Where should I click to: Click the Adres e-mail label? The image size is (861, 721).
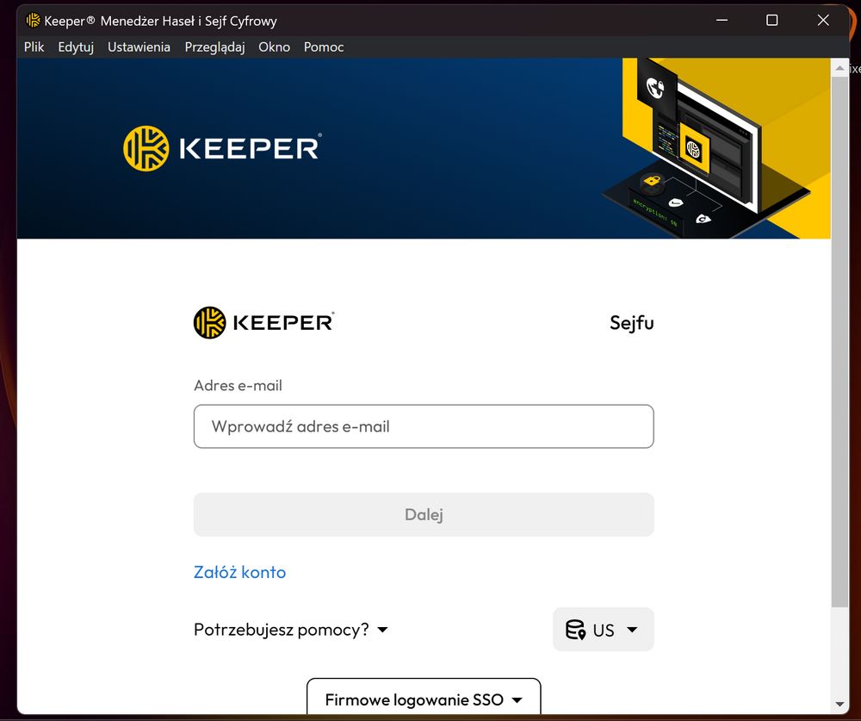238,385
